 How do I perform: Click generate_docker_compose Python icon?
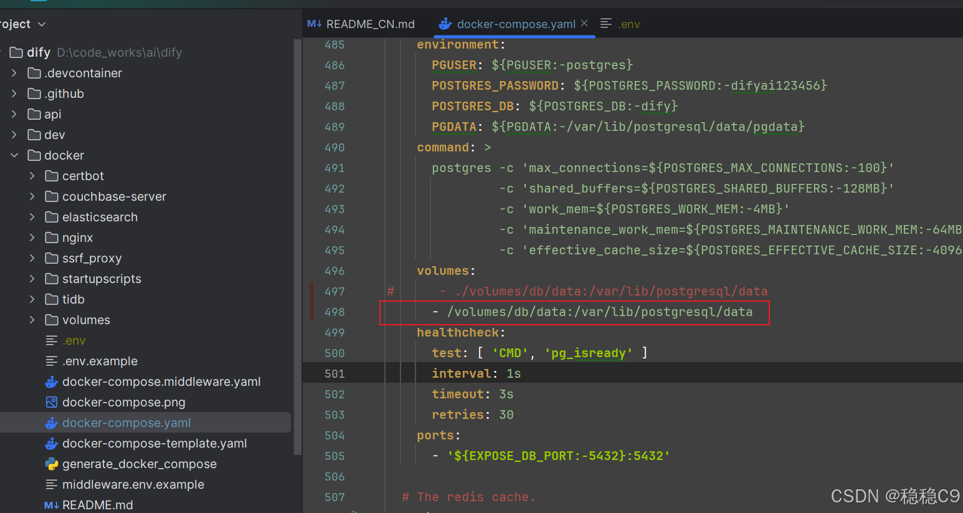[x=52, y=464]
